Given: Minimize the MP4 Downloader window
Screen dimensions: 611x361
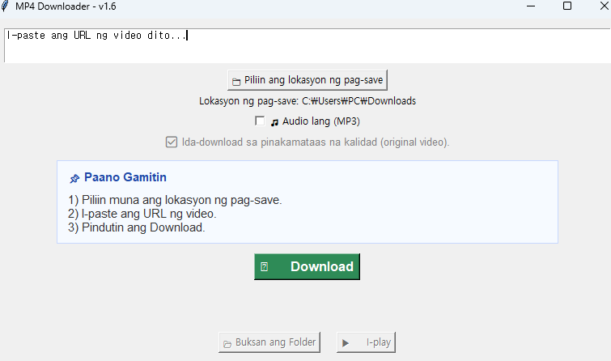Looking at the screenshot, I should 531,6.
